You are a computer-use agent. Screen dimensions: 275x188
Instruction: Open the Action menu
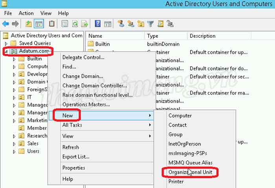pos(26,13)
